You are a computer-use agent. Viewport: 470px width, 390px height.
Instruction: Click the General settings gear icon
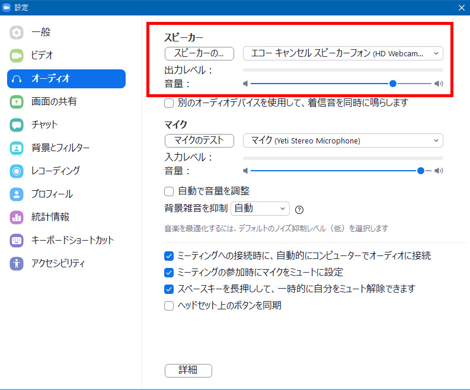click(17, 33)
